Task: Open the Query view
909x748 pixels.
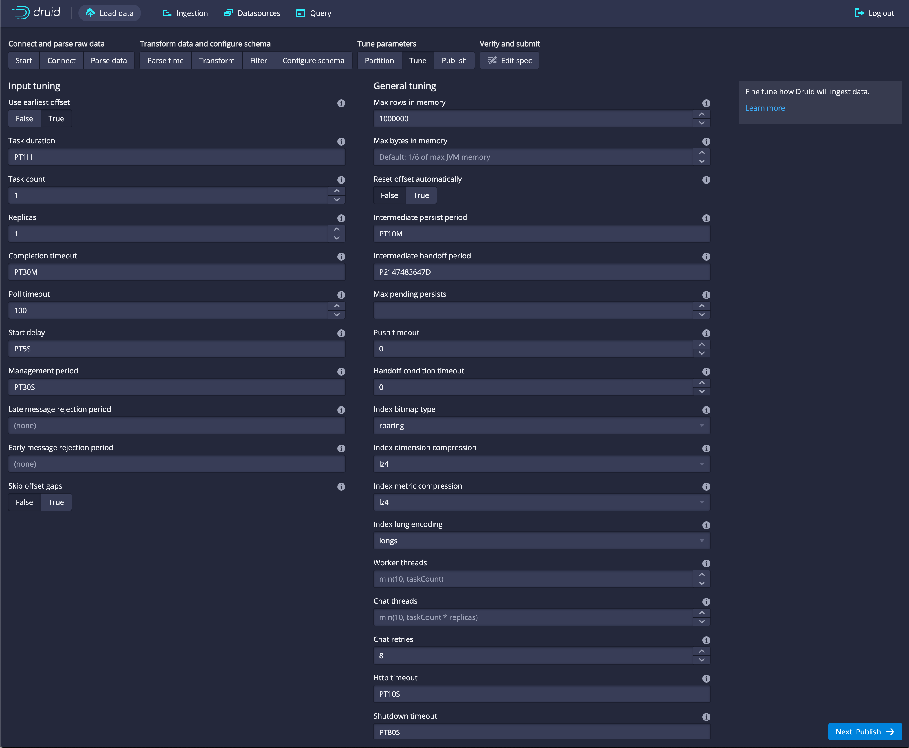Action: coord(314,13)
